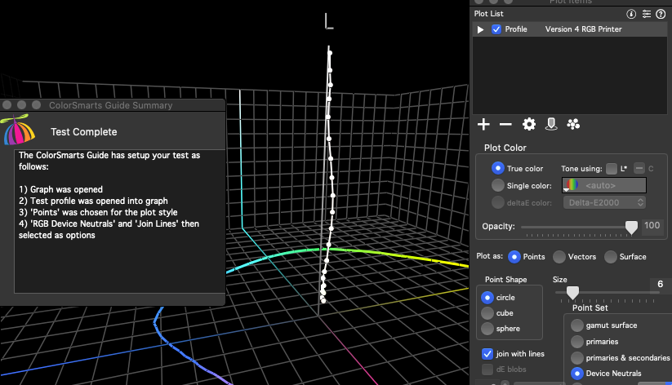Select the gamut surface point set
Image resolution: width=672 pixels, height=385 pixels.
[577, 325]
